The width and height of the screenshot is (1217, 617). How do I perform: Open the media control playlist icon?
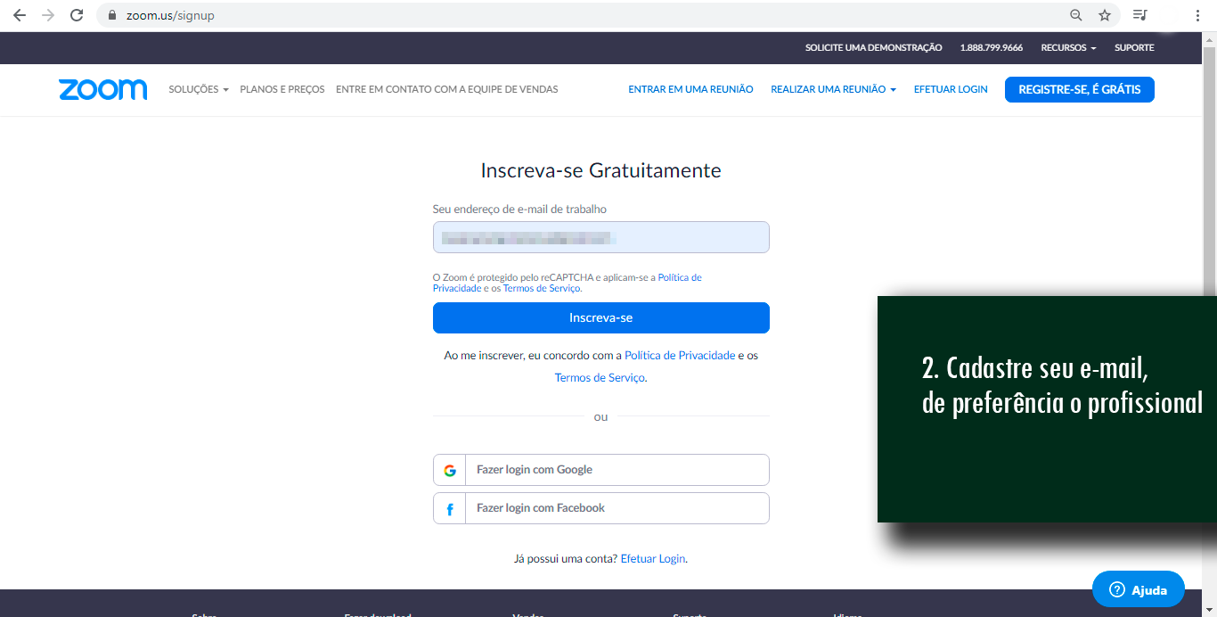(x=1139, y=15)
